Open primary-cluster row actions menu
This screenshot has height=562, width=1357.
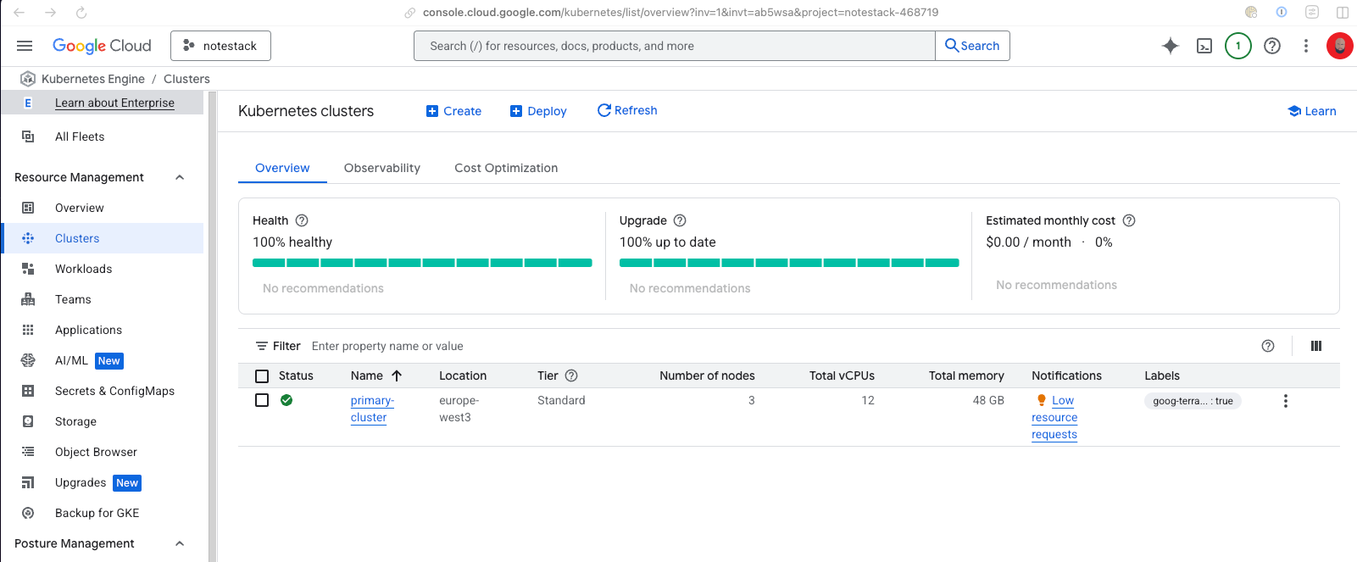(x=1286, y=401)
